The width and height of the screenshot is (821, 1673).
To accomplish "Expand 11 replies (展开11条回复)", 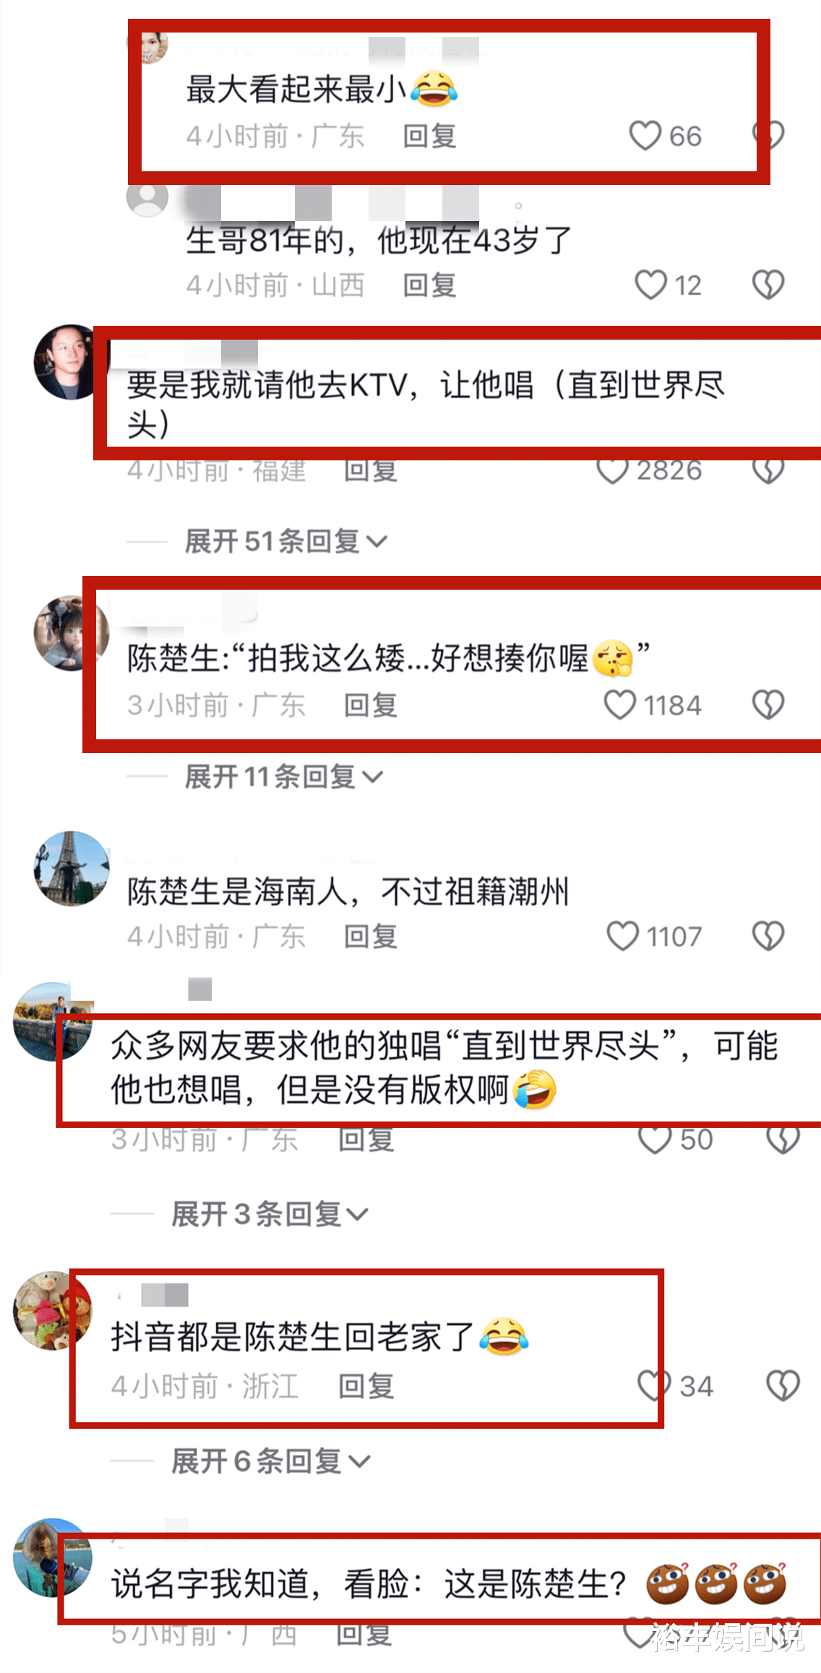I will tap(284, 777).
